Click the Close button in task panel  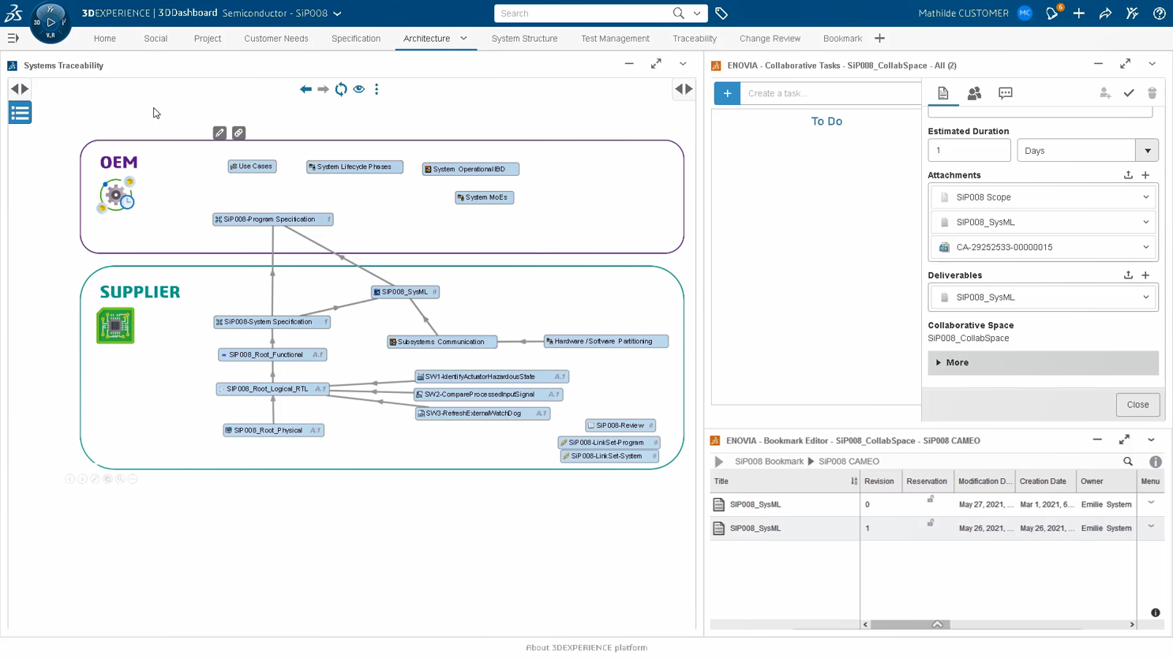click(1137, 405)
